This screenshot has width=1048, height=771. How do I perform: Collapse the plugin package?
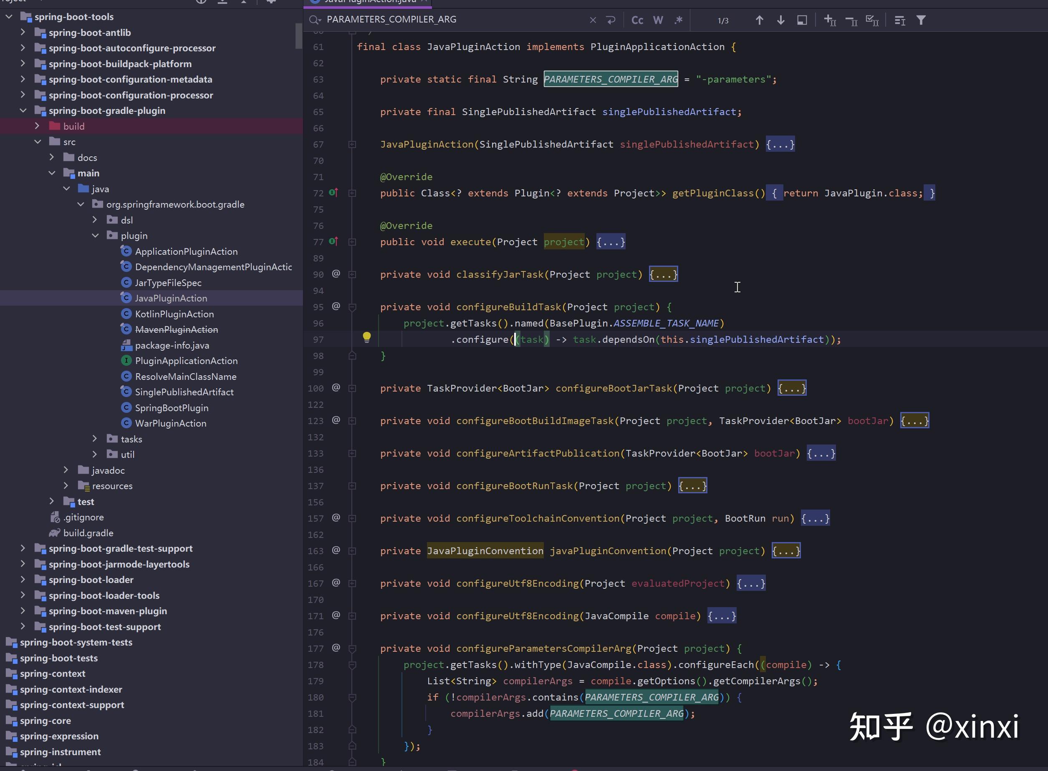point(95,236)
